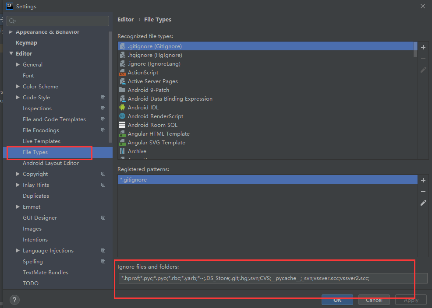Click the Editor breadcrumb link
The height and width of the screenshot is (308, 432).
pos(126,20)
